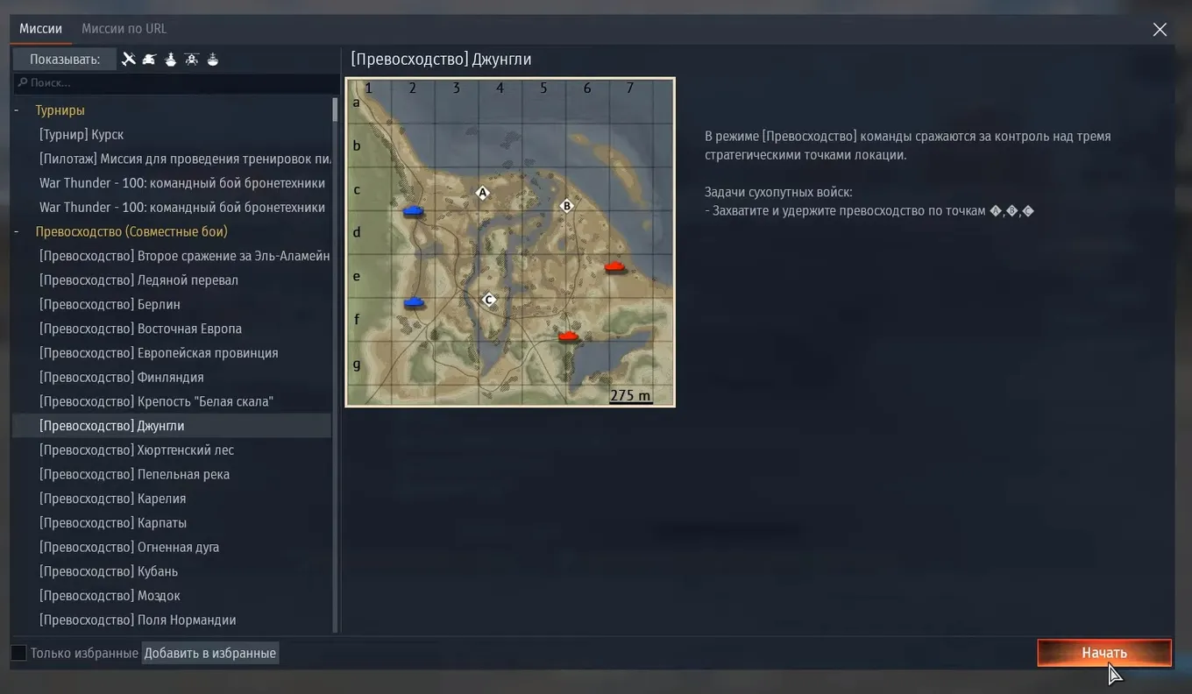Open the 'Миссии по URL' tab
This screenshot has height=694, width=1192.
[124, 29]
